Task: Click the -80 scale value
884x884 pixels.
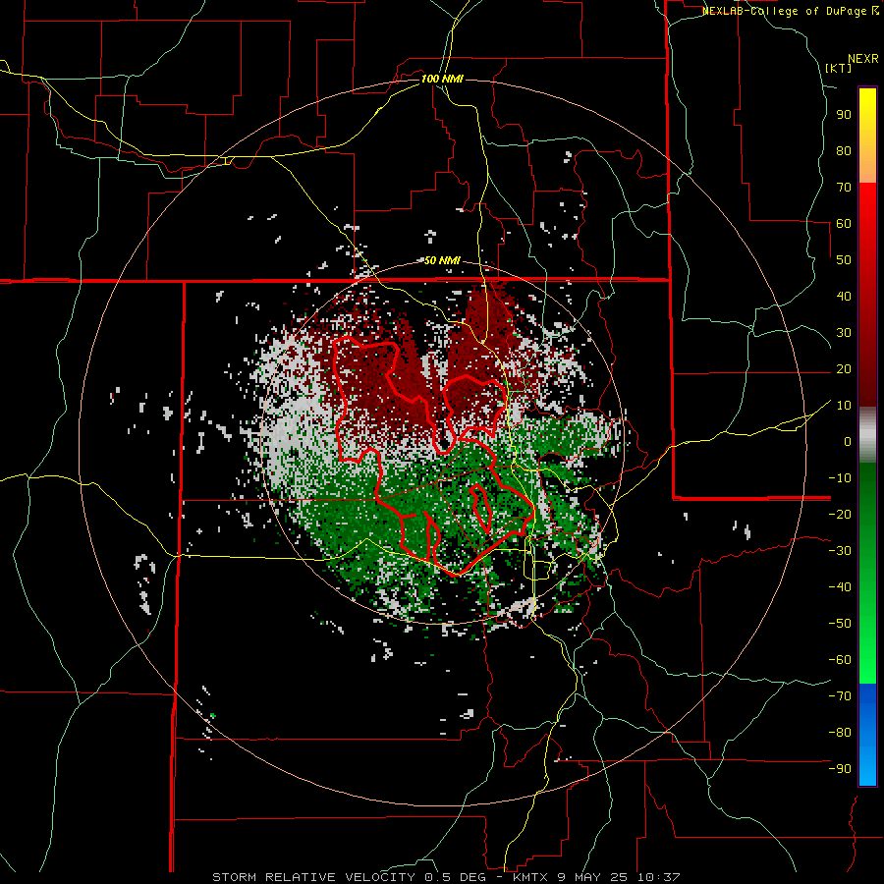Action: point(840,733)
